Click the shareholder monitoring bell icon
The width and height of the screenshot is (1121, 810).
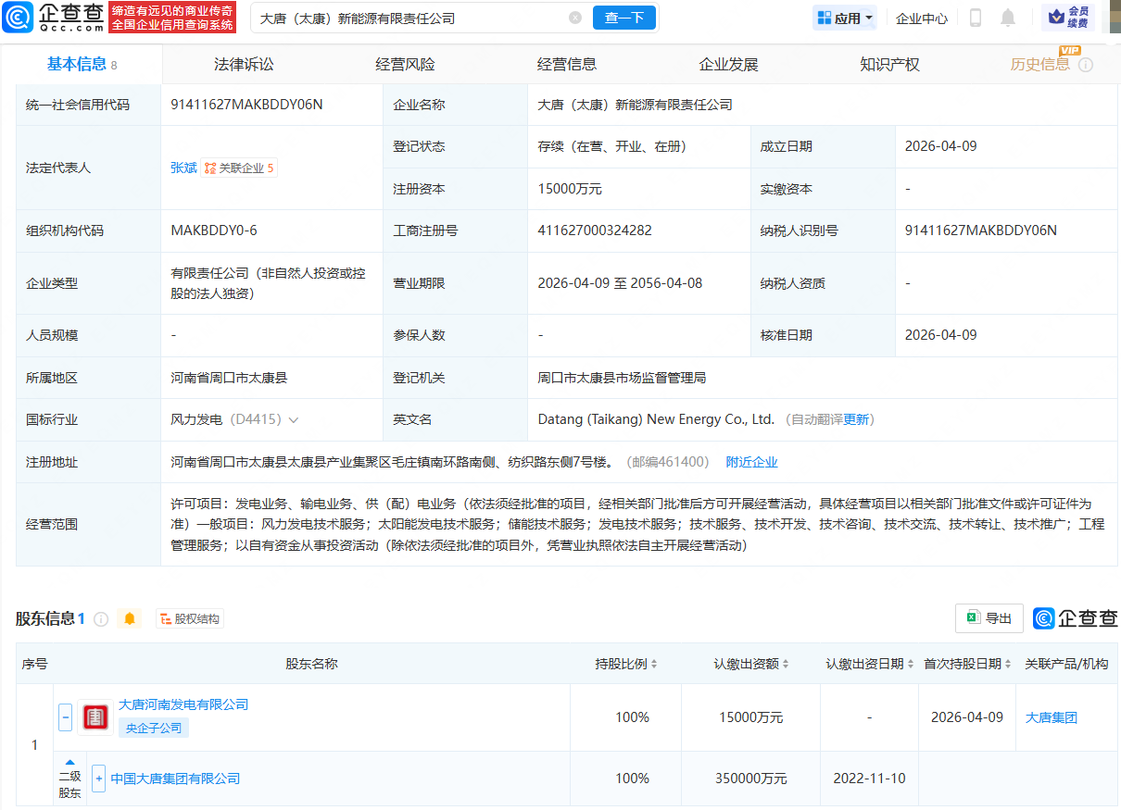pyautogui.click(x=130, y=618)
